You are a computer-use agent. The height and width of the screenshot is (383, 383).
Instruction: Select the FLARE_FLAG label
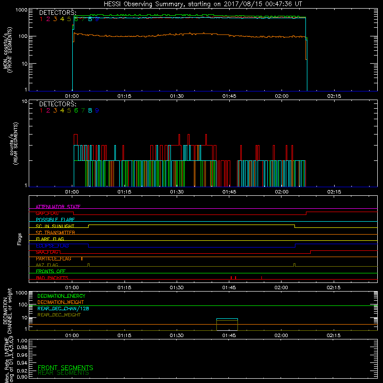50,239
